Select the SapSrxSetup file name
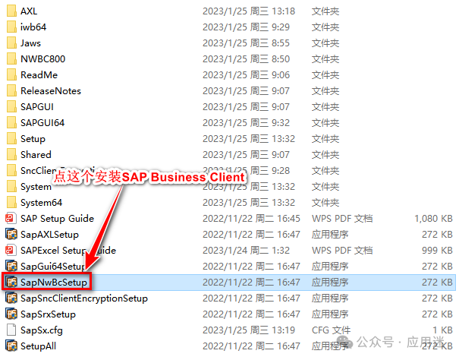 click(48, 314)
